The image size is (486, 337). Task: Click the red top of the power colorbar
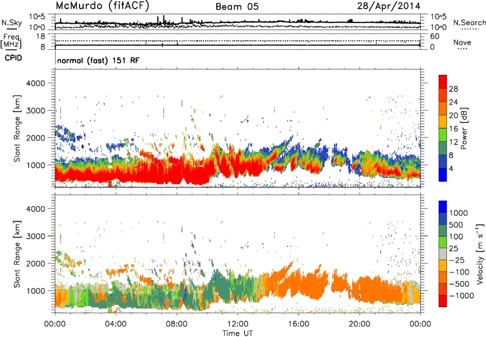(443, 82)
